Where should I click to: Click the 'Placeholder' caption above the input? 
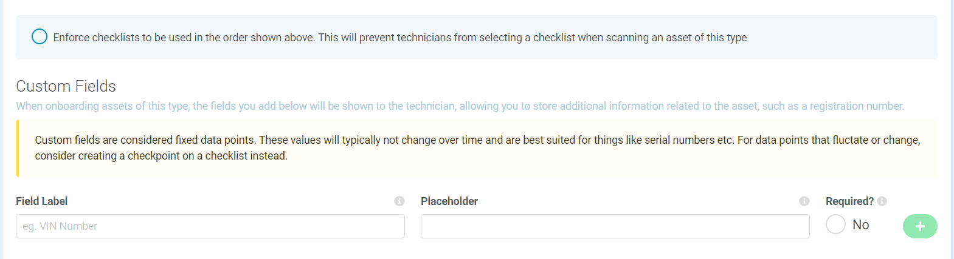(x=449, y=201)
